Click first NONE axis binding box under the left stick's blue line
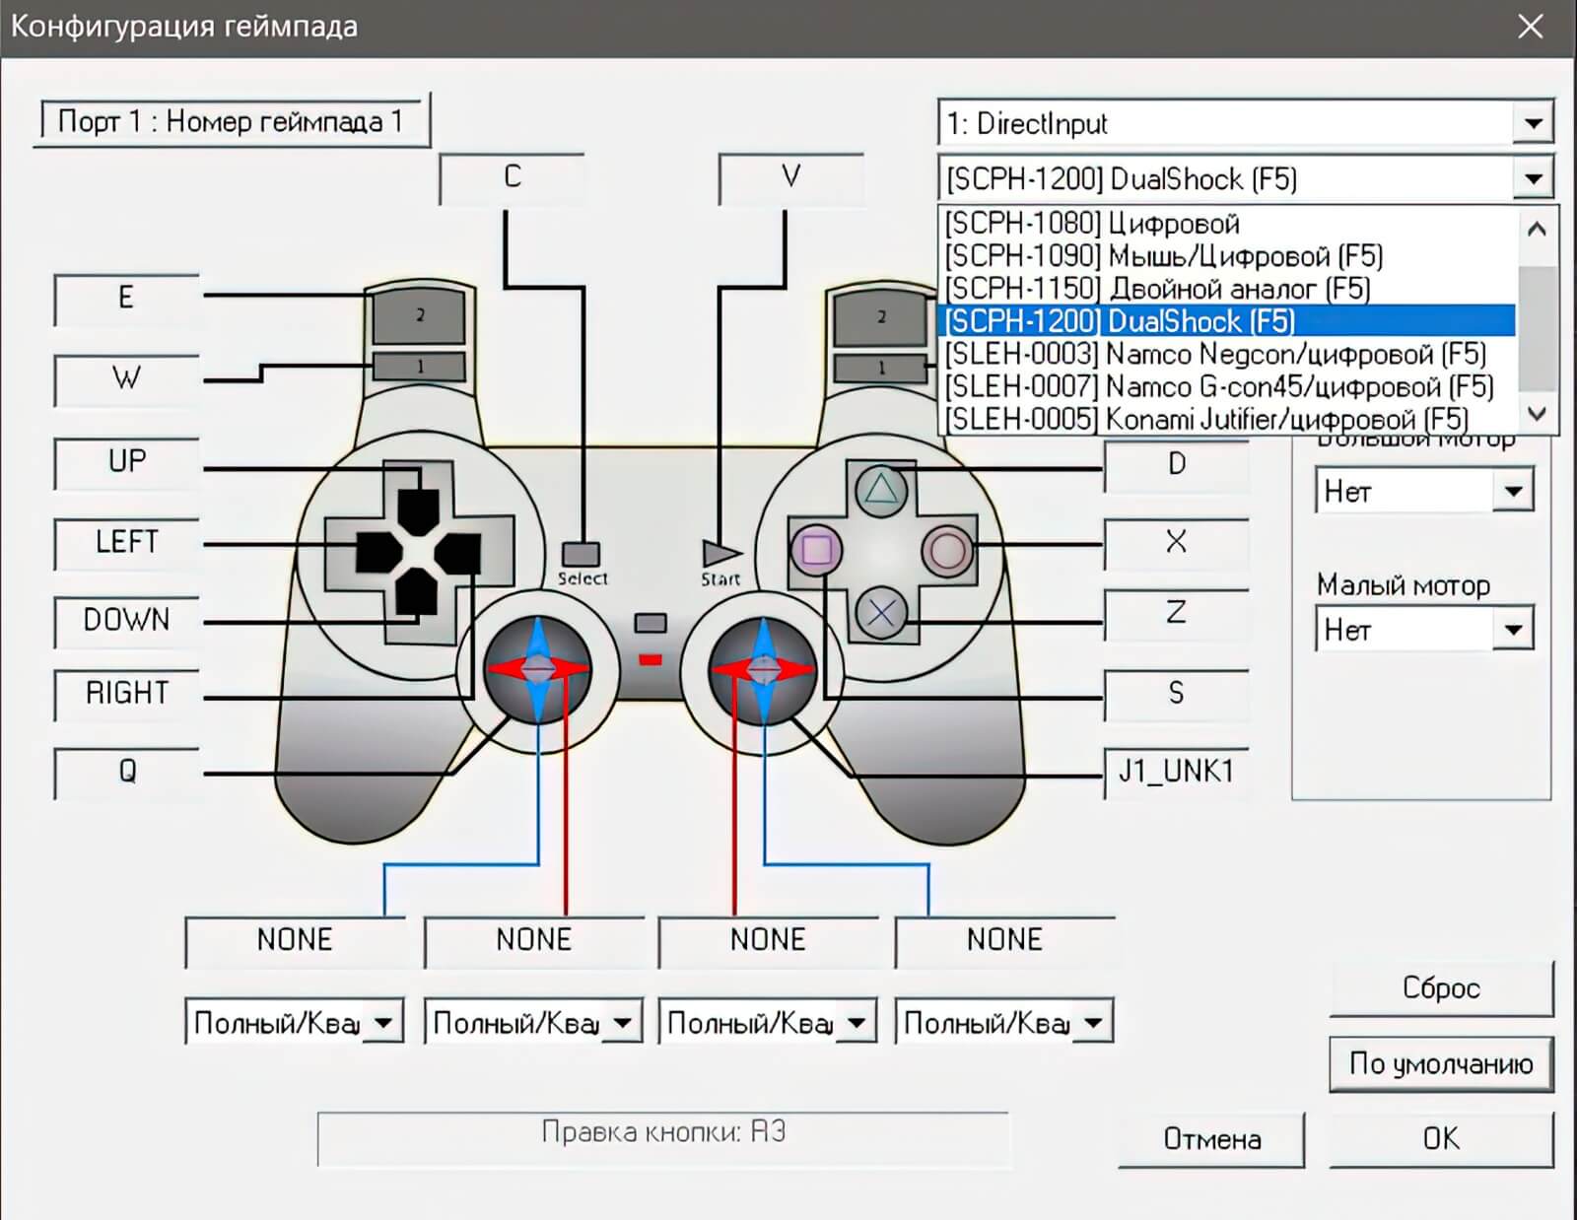This screenshot has width=1577, height=1220. 295,942
